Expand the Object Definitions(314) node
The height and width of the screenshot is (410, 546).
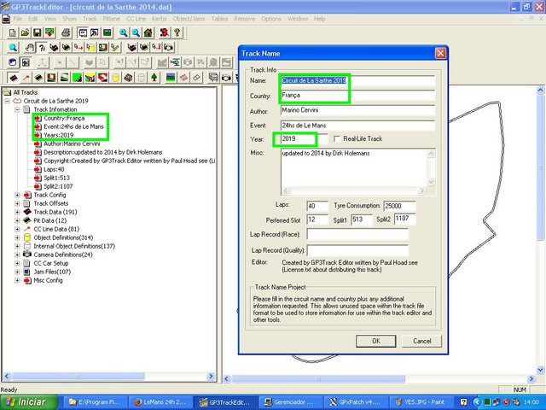17,237
